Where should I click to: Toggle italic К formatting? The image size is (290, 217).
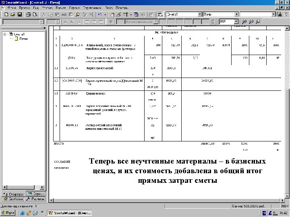(x=72, y=22)
